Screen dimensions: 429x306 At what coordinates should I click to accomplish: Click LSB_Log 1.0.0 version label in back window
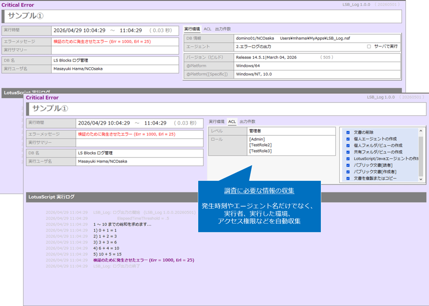click(356, 5)
